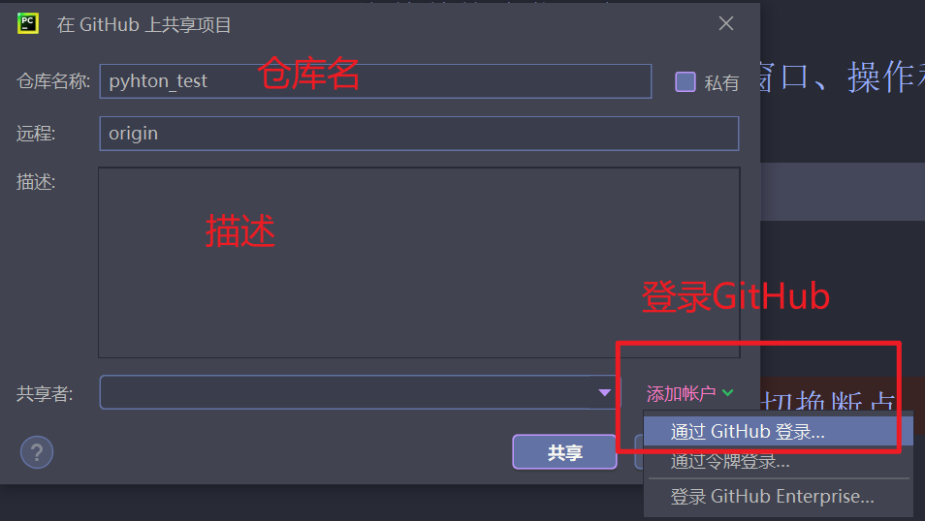Click the 远程 origin input field
Viewport: 925px width, 521px height.
pos(419,134)
